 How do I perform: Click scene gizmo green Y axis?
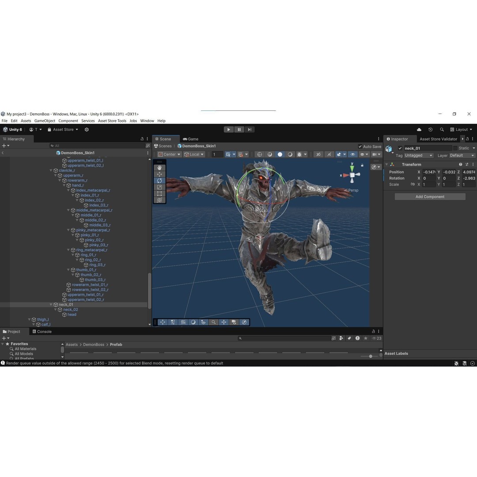pyautogui.click(x=352, y=168)
